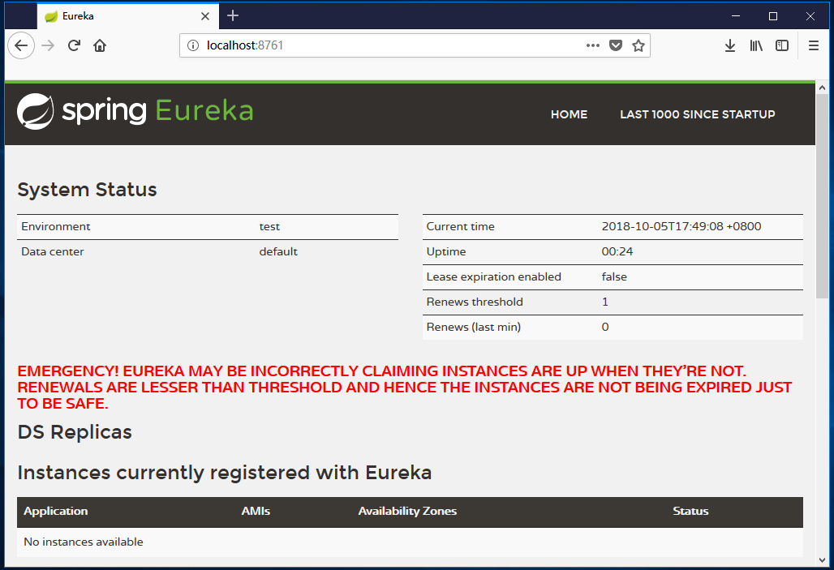Click the Availability Zones column header
This screenshot has height=570, width=834.
tap(407, 512)
